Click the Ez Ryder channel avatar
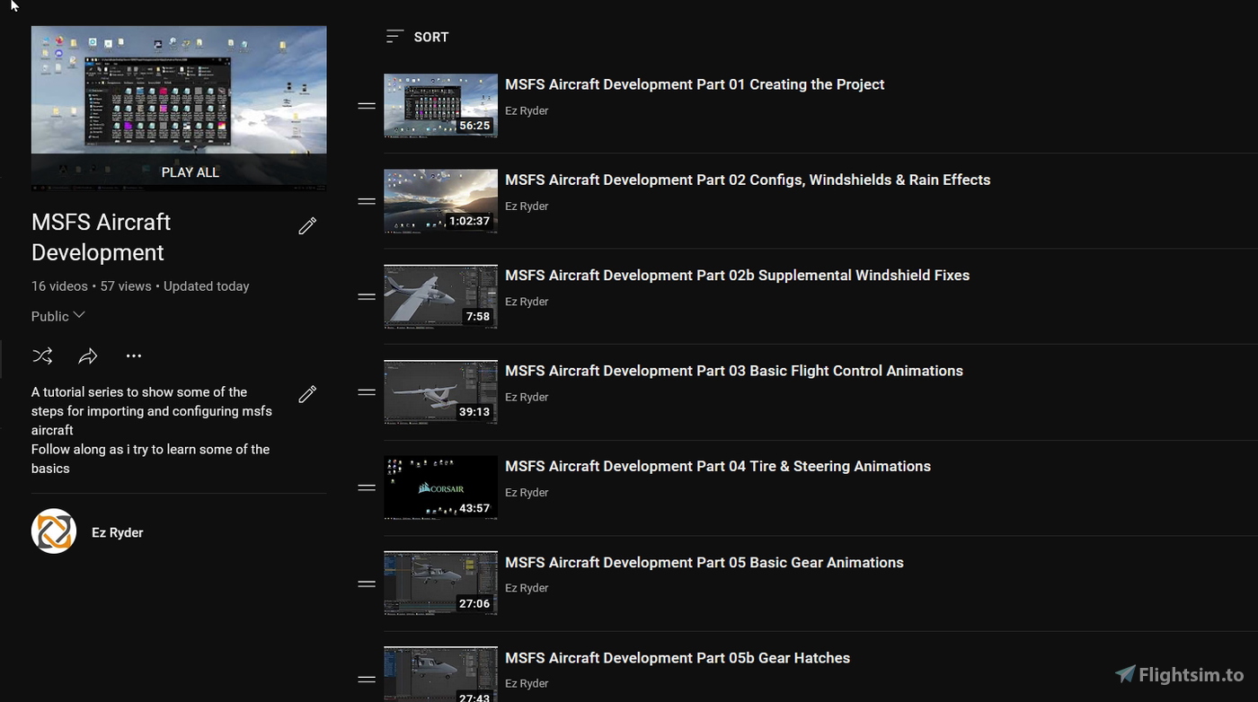Image resolution: width=1258 pixels, height=702 pixels. tap(53, 531)
